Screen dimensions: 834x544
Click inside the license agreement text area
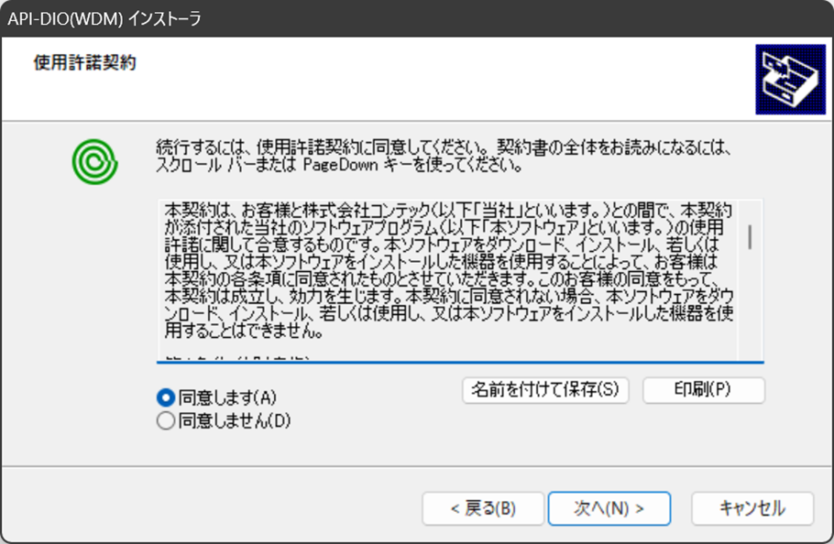click(440, 275)
